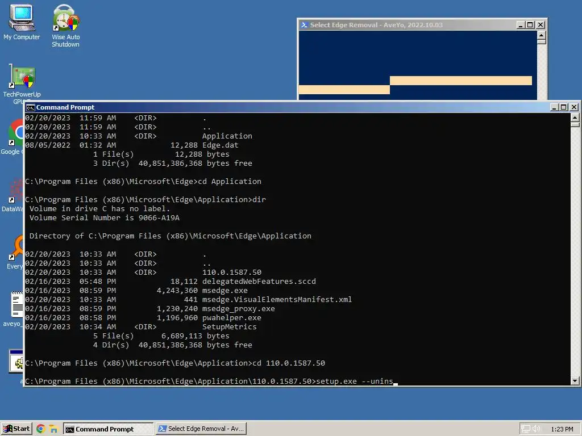Click the volume speaker icon in system tray

537,429
